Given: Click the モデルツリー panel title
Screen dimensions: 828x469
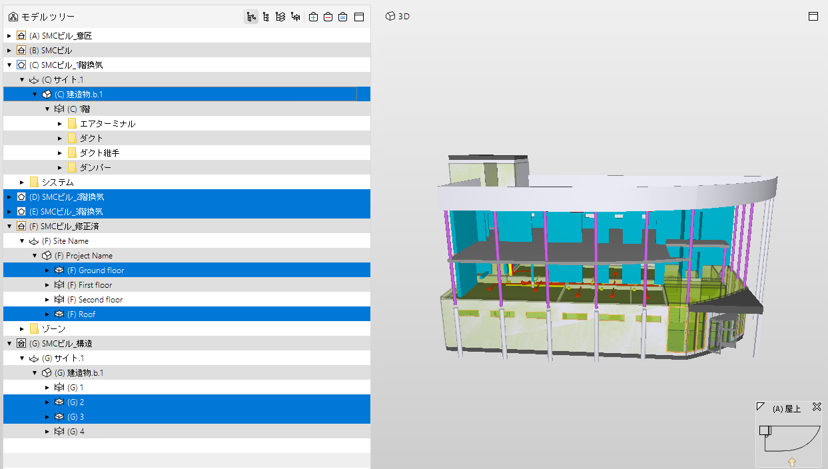Looking at the screenshot, I should pos(48,17).
